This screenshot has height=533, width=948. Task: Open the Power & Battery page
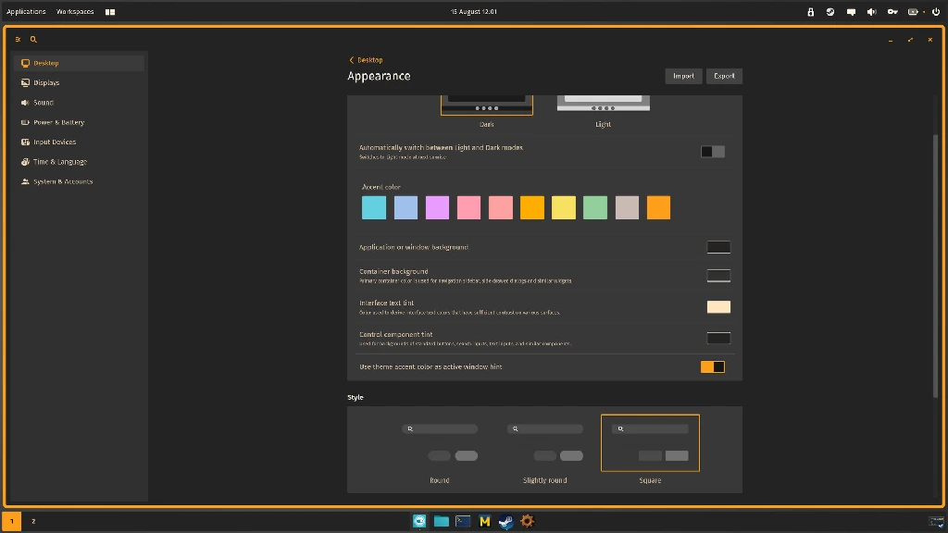[x=80, y=122]
